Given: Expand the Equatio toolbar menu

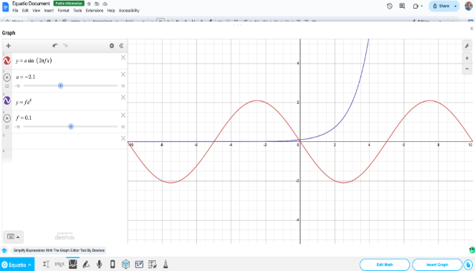Looking at the screenshot, I should pos(29,265).
